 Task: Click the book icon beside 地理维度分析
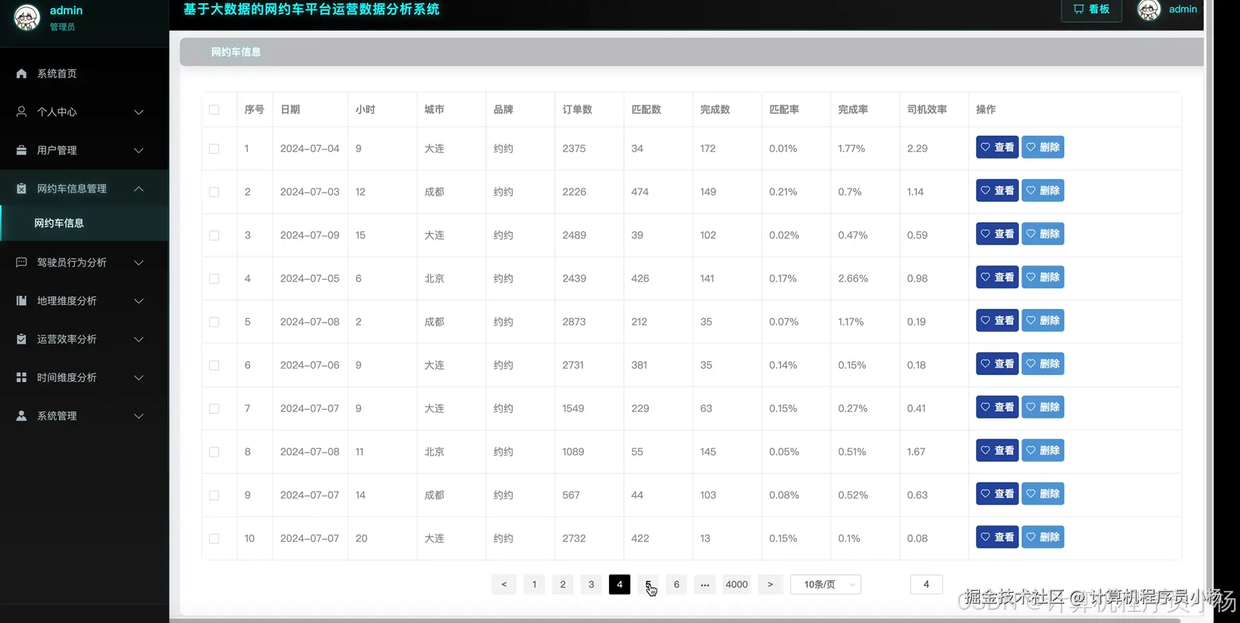(x=21, y=300)
